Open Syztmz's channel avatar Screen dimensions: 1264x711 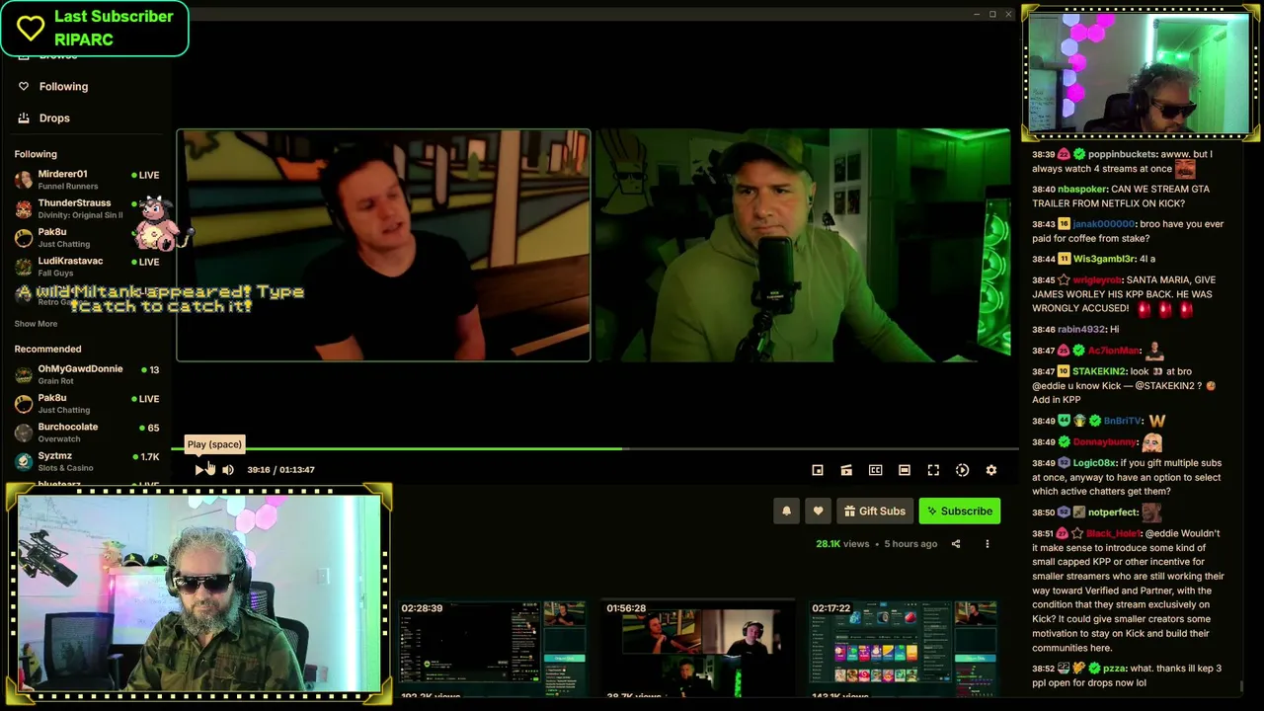pos(24,461)
